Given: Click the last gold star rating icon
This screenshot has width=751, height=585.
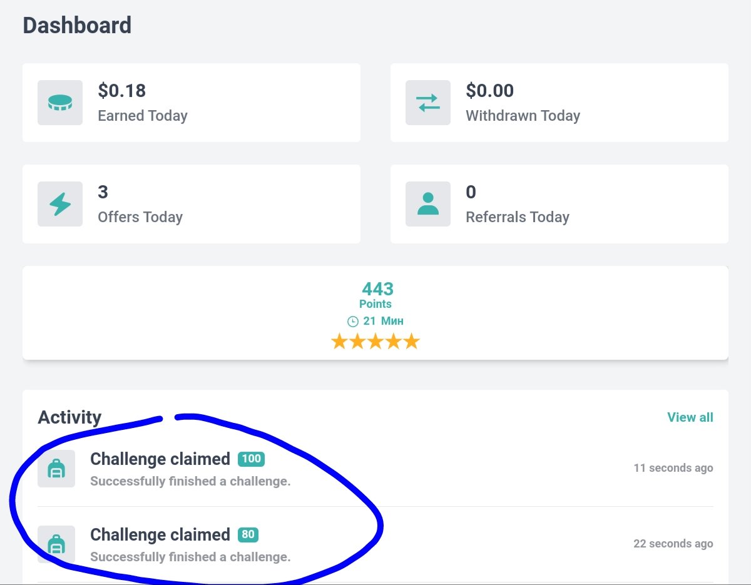Looking at the screenshot, I should [411, 342].
